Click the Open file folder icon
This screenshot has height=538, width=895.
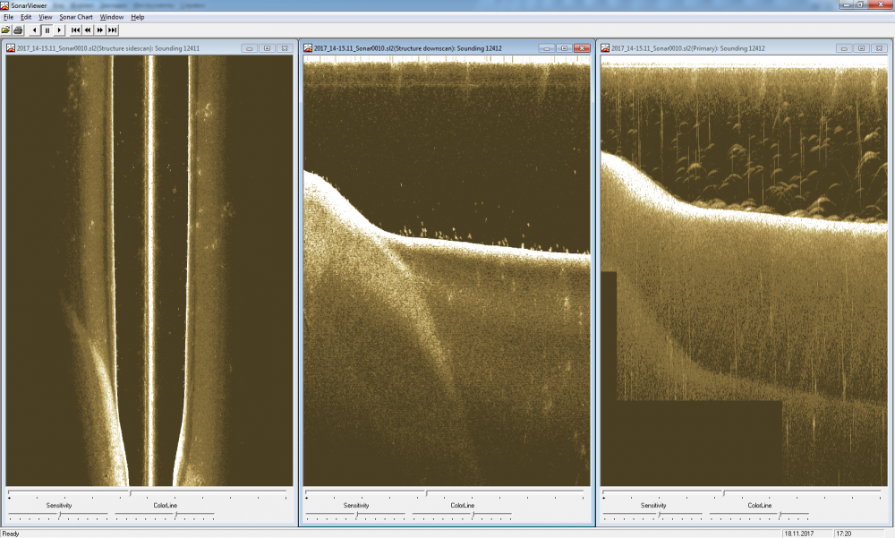click(7, 30)
